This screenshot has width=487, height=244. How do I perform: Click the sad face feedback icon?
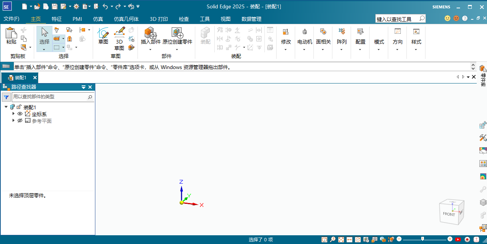(456, 18)
